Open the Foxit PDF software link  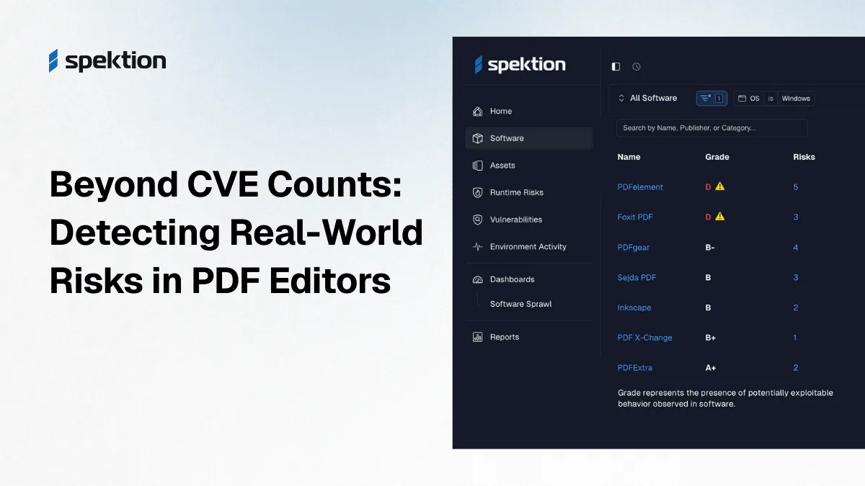tap(635, 217)
